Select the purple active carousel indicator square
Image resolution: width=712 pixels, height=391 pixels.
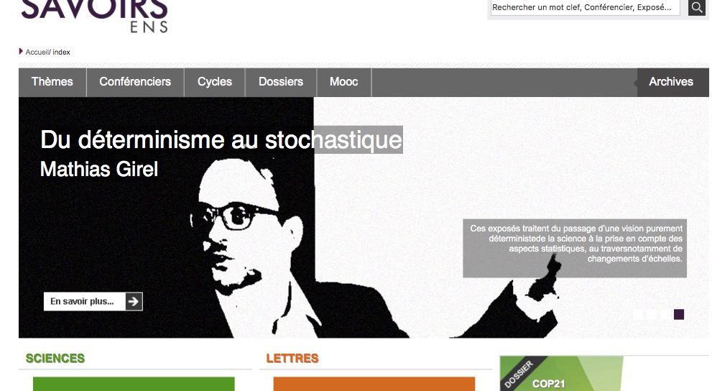(x=679, y=314)
